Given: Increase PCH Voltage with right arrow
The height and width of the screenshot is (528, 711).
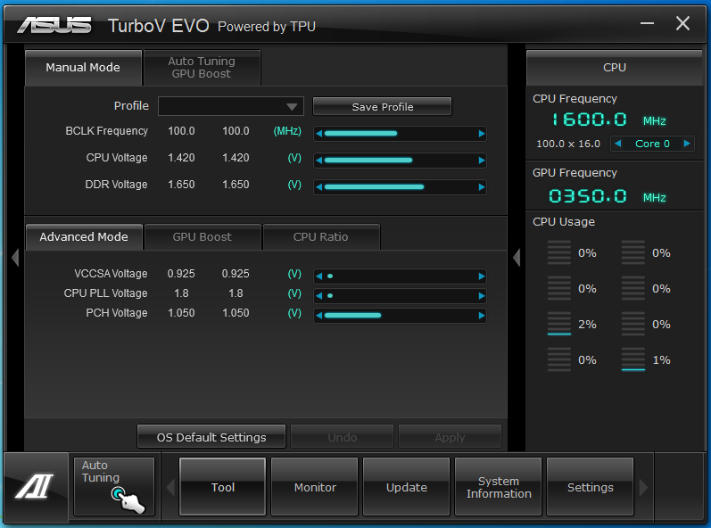Looking at the screenshot, I should tap(482, 316).
